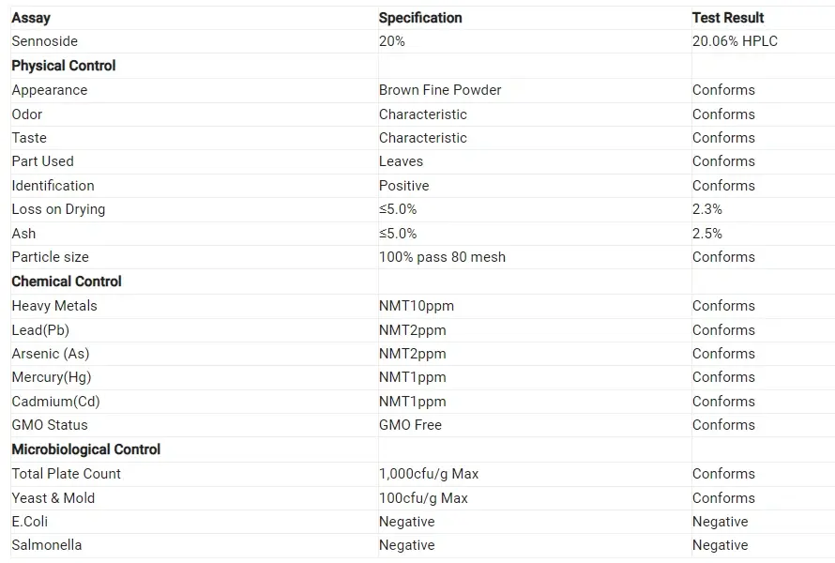Select the Arsenic (As) row label
The height and width of the screenshot is (563, 835).
click(51, 354)
